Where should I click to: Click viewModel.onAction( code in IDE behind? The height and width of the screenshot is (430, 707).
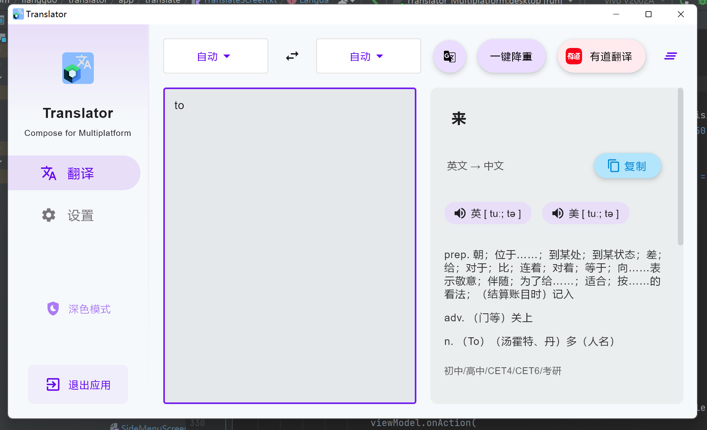coord(423,423)
